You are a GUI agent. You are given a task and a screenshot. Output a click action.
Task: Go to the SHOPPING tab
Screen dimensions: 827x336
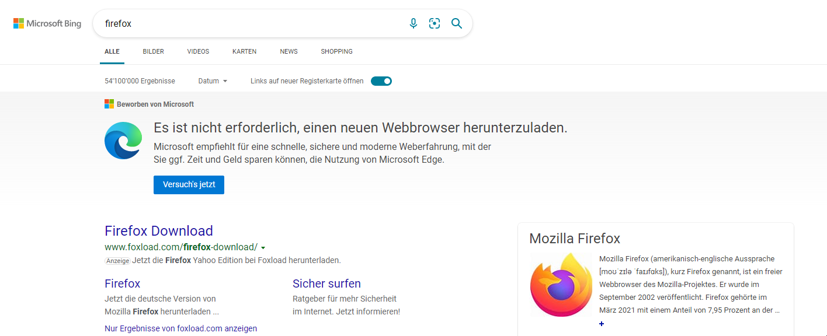tap(336, 51)
